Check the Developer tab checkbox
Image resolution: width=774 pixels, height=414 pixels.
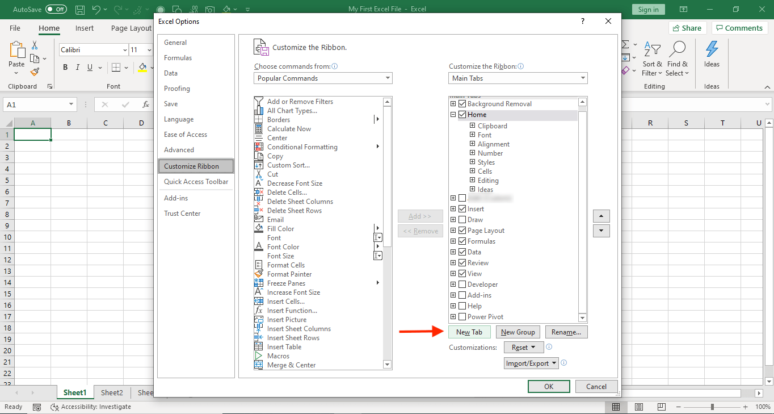coord(462,285)
